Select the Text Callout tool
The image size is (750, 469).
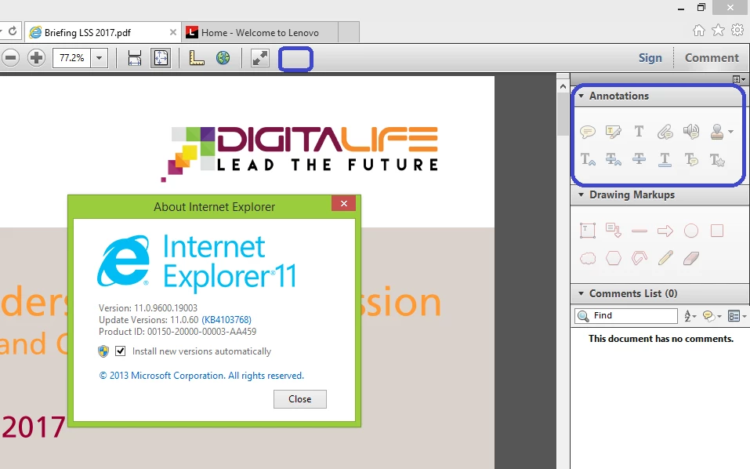click(x=613, y=231)
